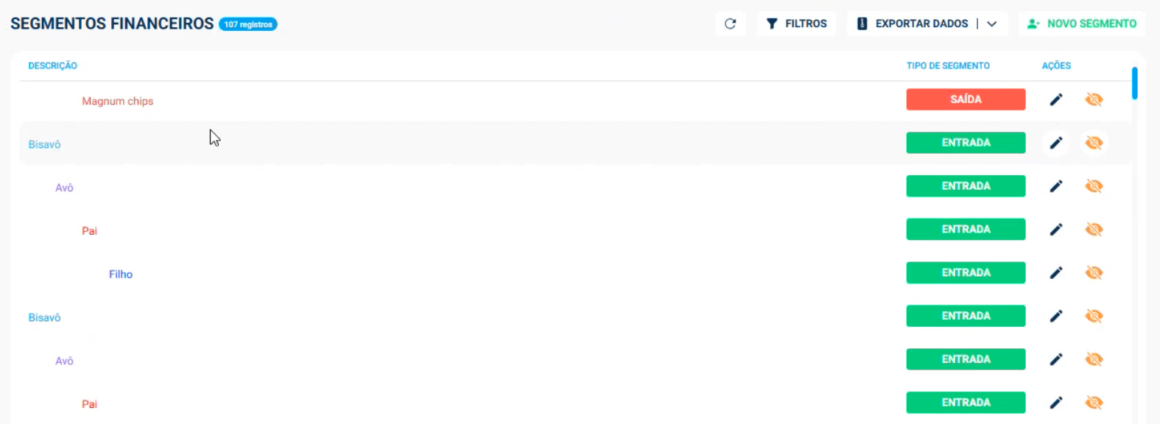Create a new segment with Novo Segmento
The image size is (1160, 424).
(1082, 24)
